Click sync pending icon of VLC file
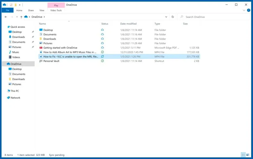 (102, 56)
